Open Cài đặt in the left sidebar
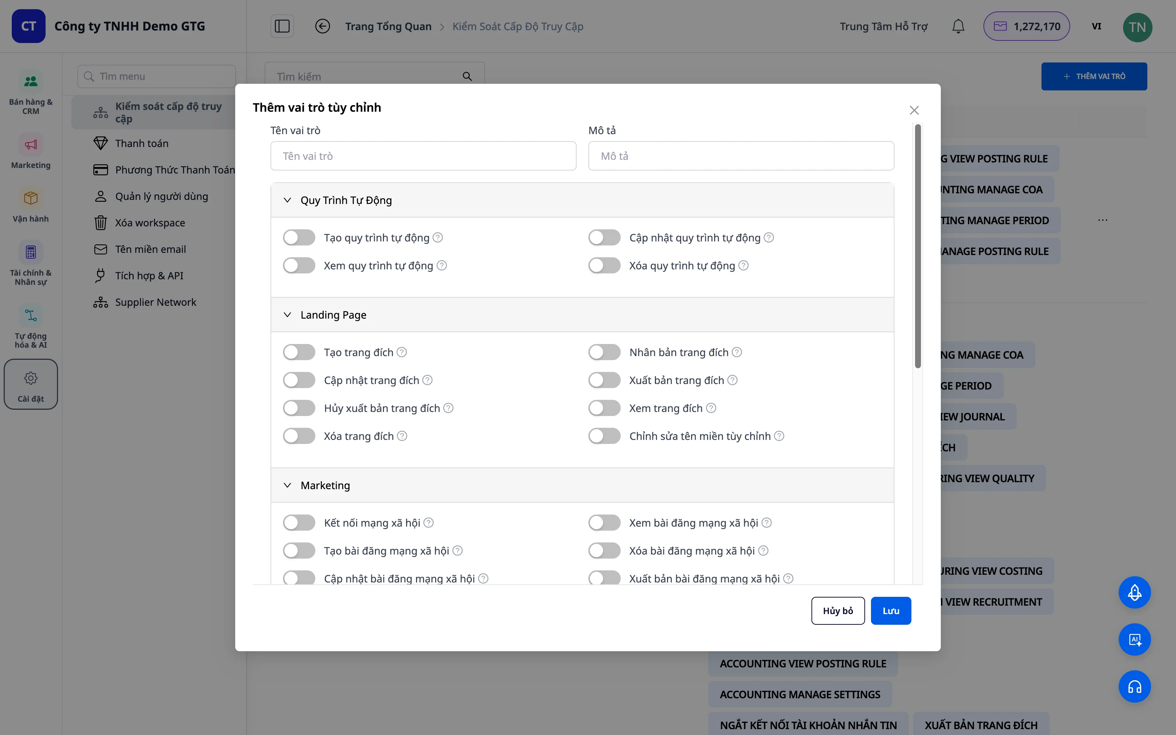The height and width of the screenshot is (735, 1176). pos(31,384)
